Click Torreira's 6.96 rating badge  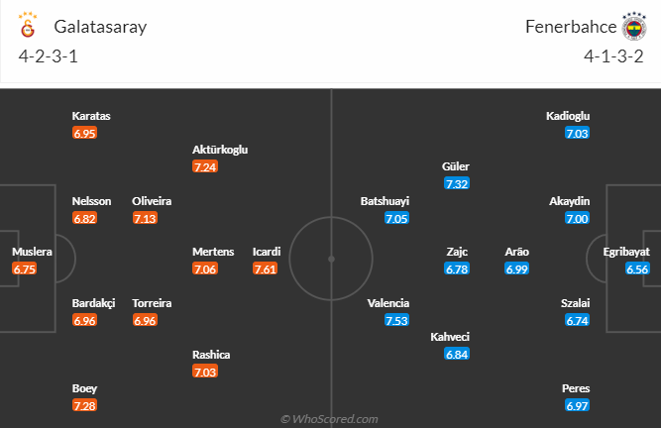145,320
